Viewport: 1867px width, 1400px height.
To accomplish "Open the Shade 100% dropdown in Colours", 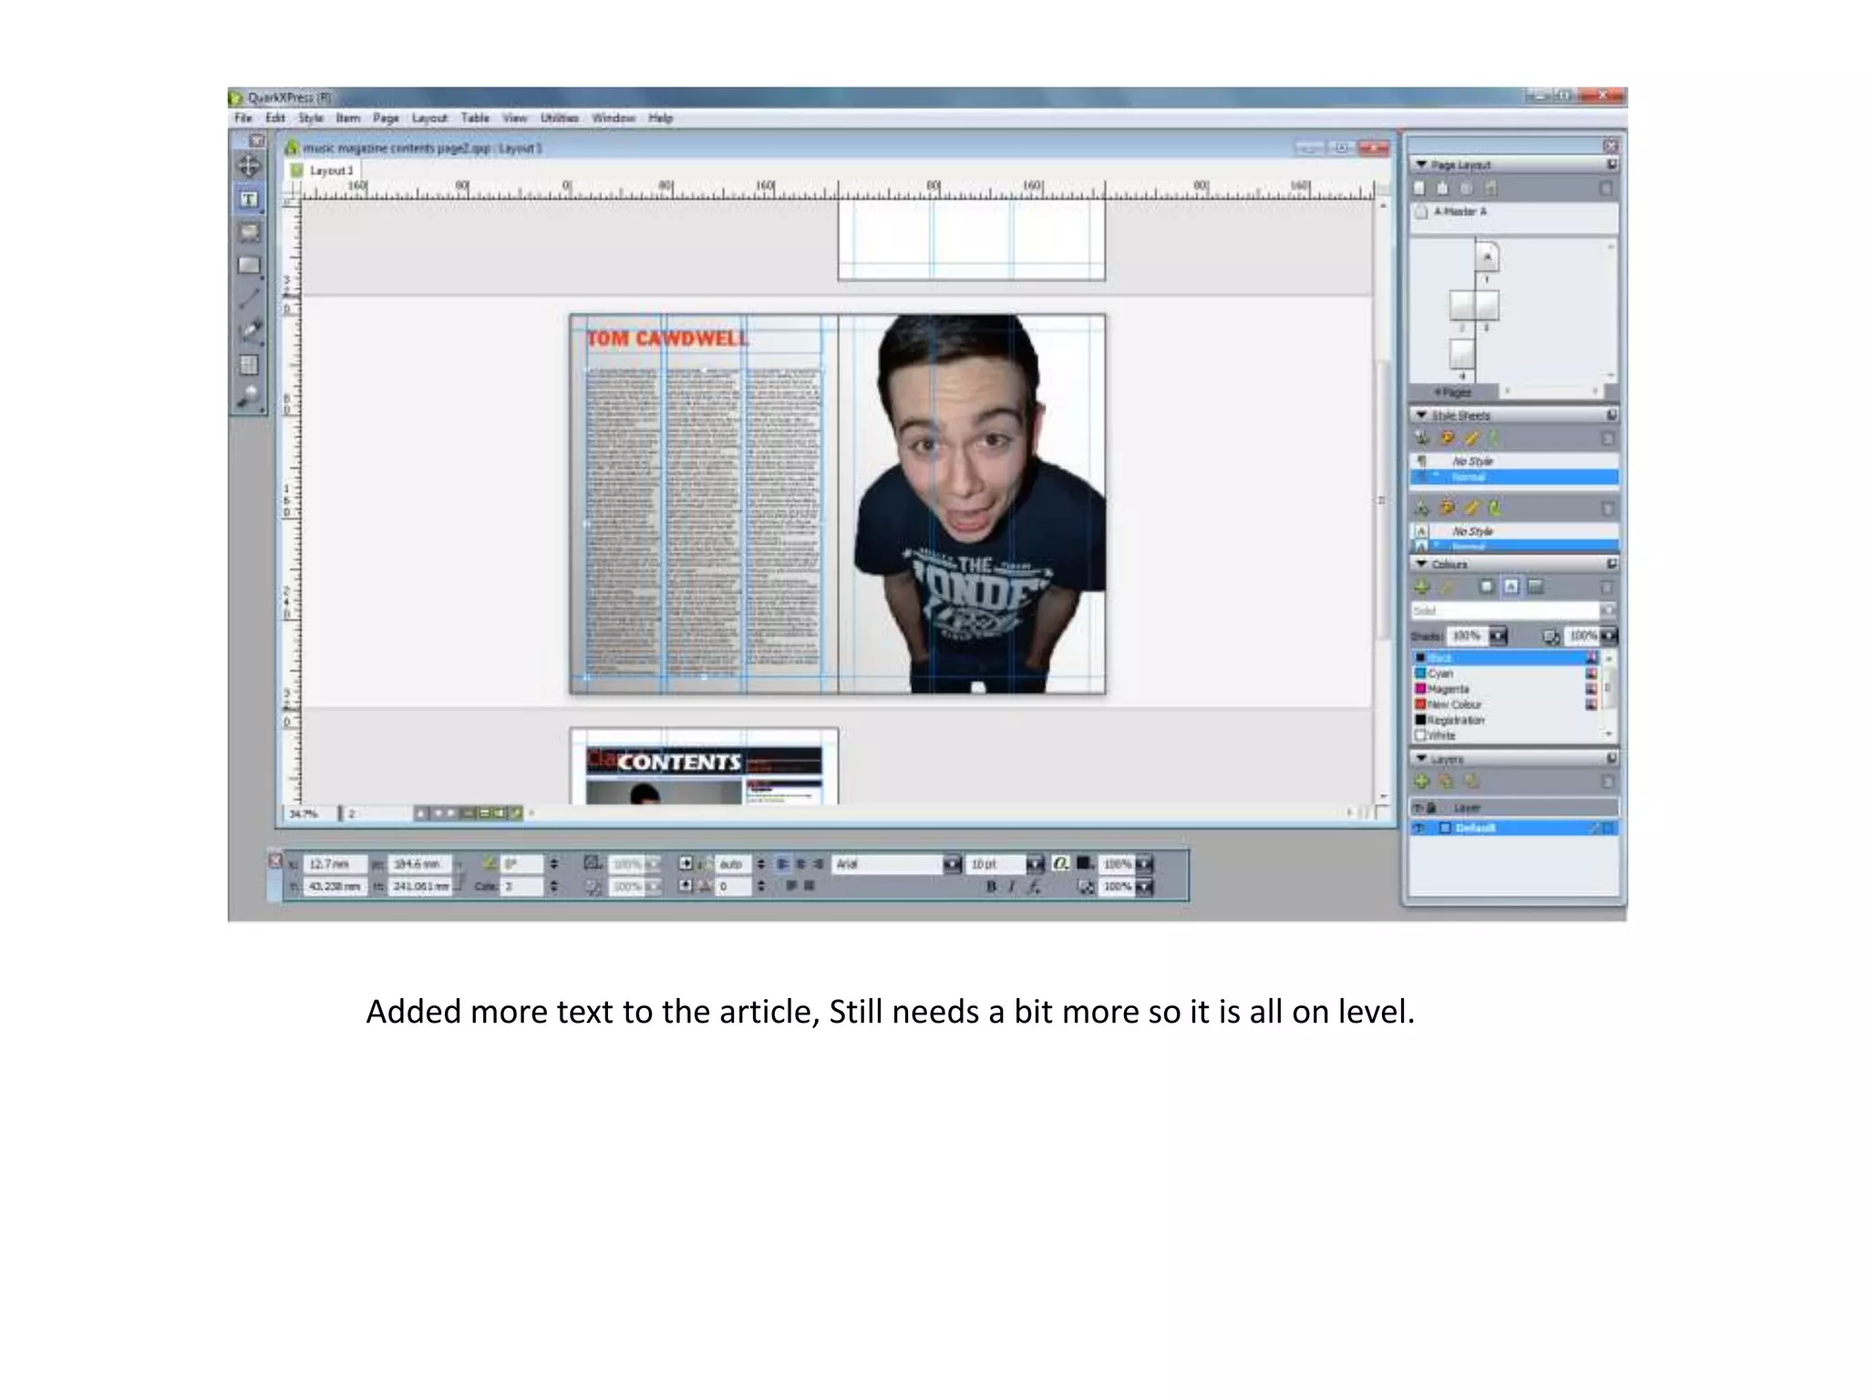I will pos(1499,636).
